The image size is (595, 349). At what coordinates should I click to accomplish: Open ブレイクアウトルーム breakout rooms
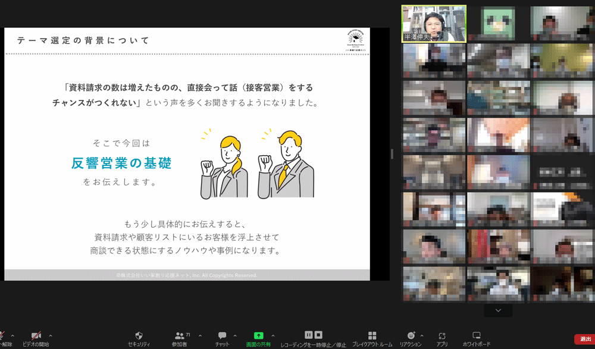point(372,336)
